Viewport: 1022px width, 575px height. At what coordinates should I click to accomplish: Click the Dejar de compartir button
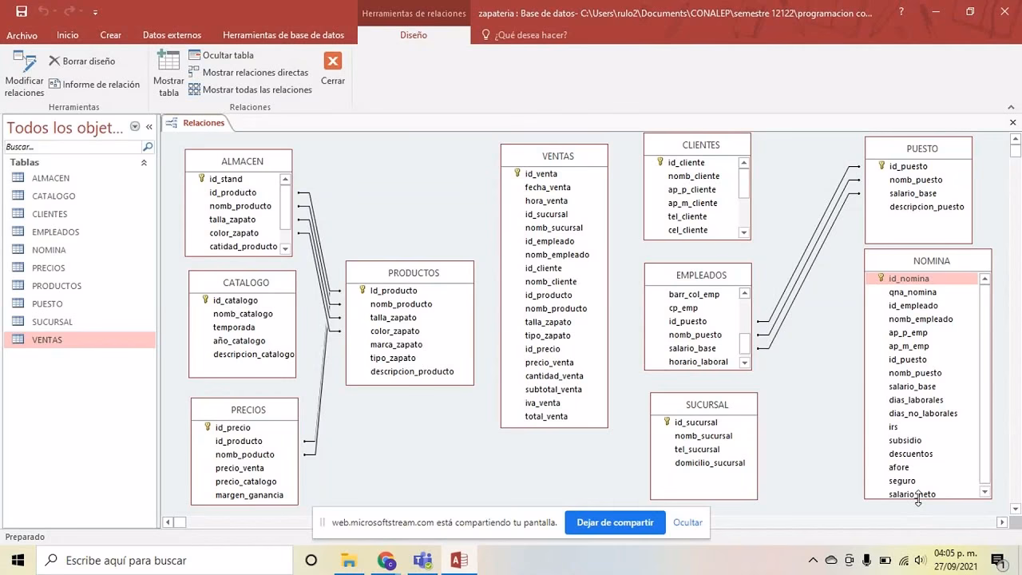tap(615, 522)
